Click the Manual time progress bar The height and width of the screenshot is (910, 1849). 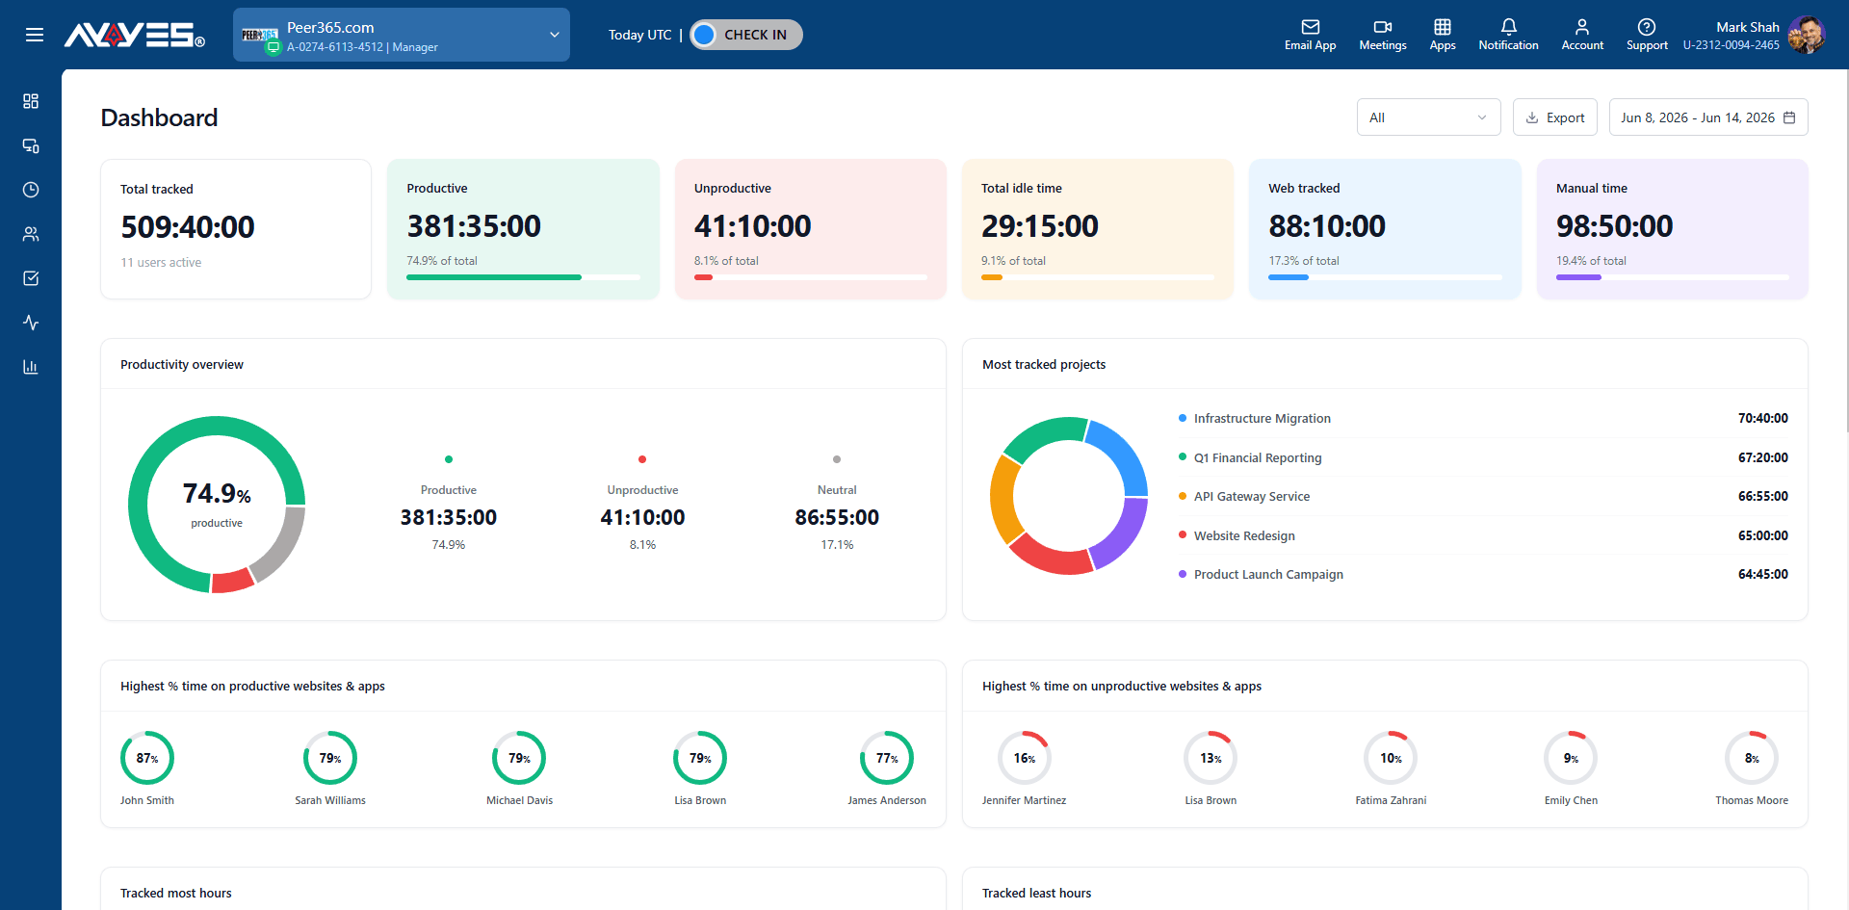1673,277
